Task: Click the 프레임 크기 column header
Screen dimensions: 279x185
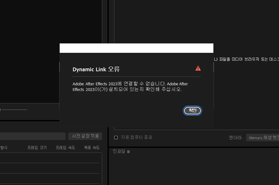Action: pyautogui.click(x=37, y=147)
